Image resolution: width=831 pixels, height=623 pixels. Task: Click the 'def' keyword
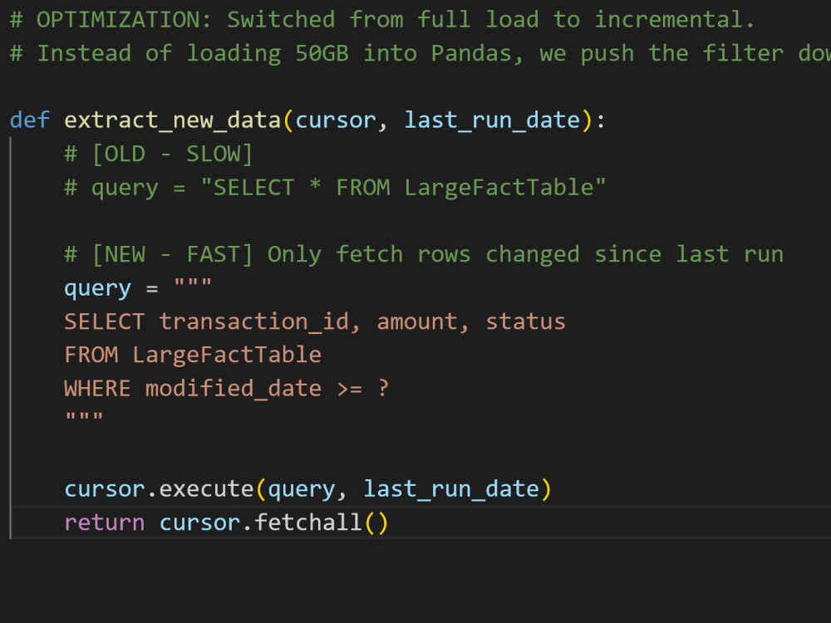click(x=30, y=120)
